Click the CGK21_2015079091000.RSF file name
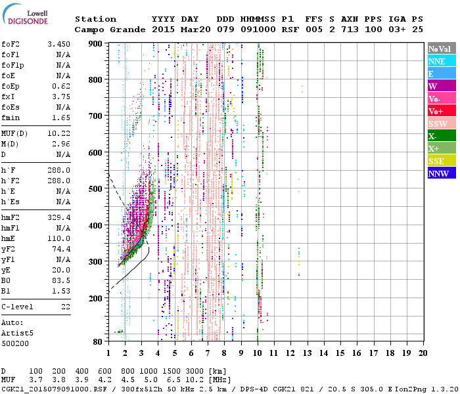460x394 pixels. click(54, 389)
